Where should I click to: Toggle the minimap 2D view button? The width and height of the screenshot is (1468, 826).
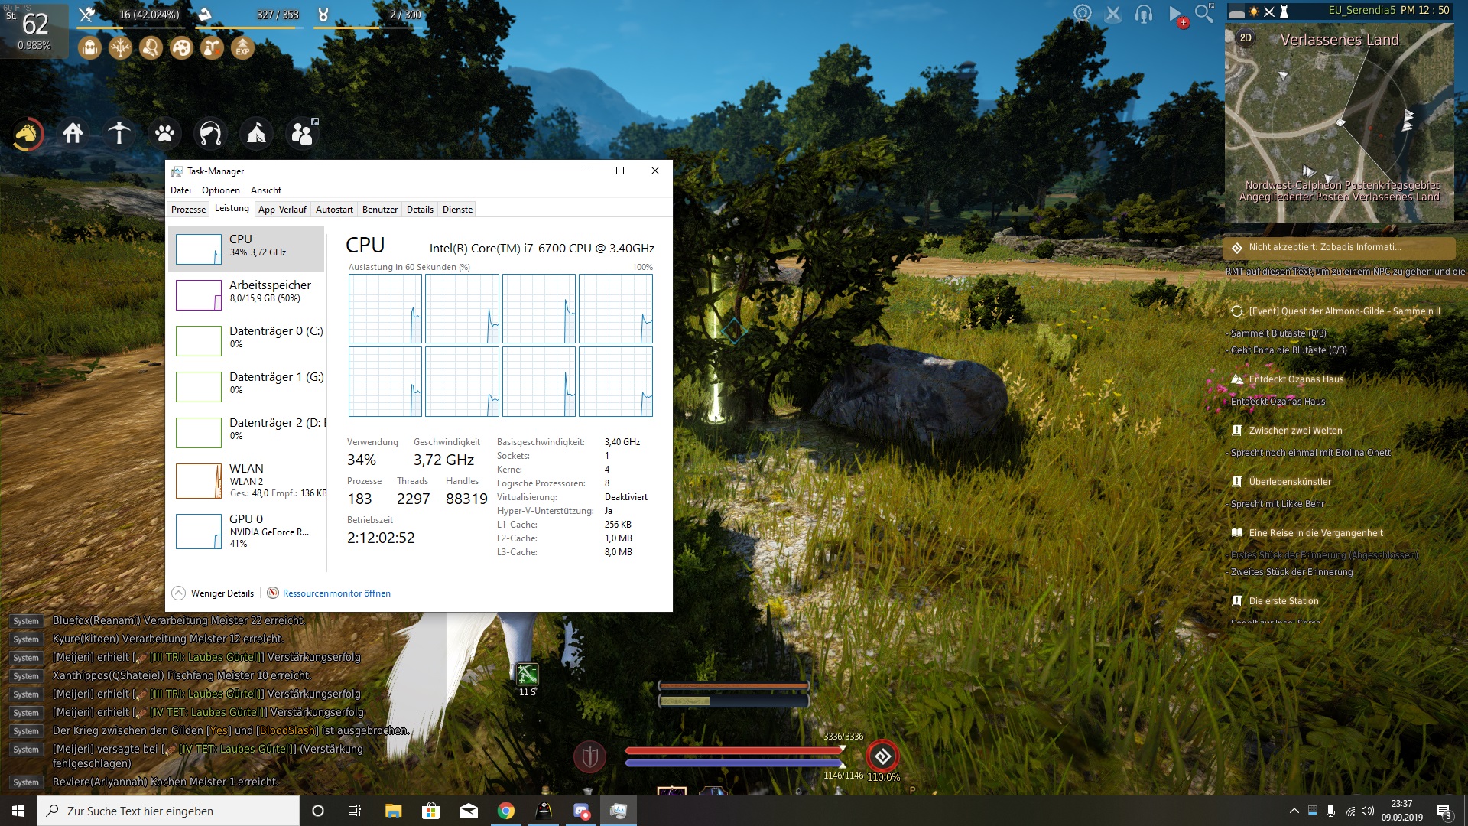pos(1246,37)
